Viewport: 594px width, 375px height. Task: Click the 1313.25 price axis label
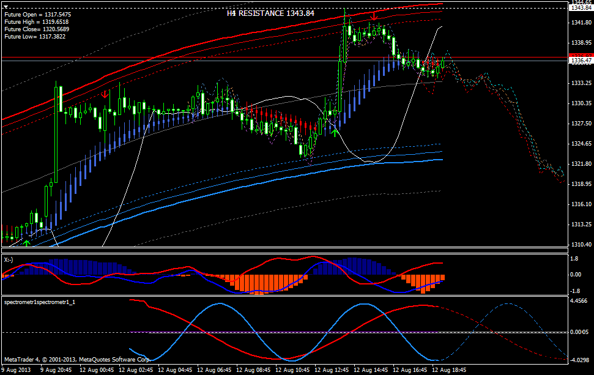tap(581, 225)
